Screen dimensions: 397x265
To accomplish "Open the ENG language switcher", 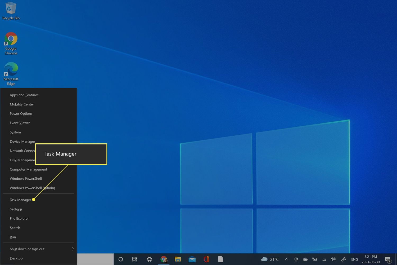I will tap(354, 259).
